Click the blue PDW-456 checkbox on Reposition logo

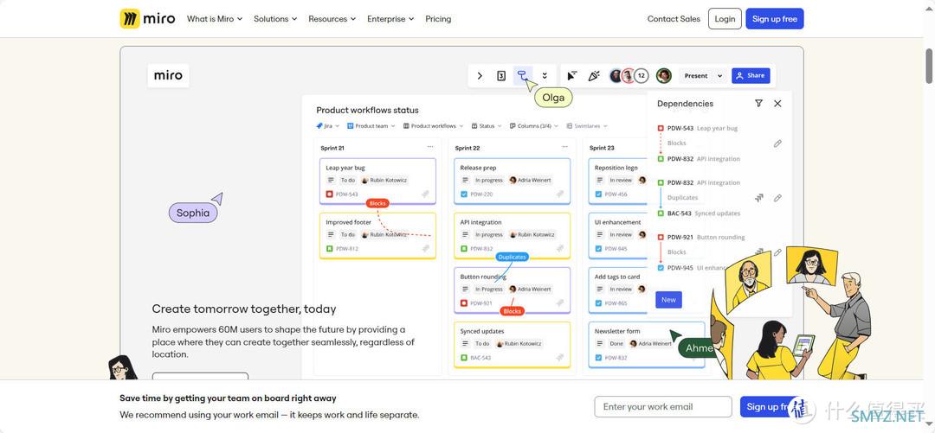pyautogui.click(x=599, y=194)
